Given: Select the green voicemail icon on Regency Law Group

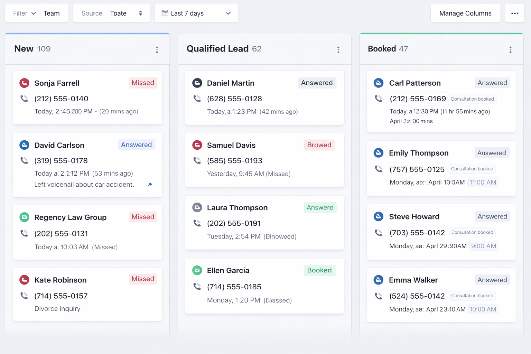Looking at the screenshot, I should coord(24,217).
